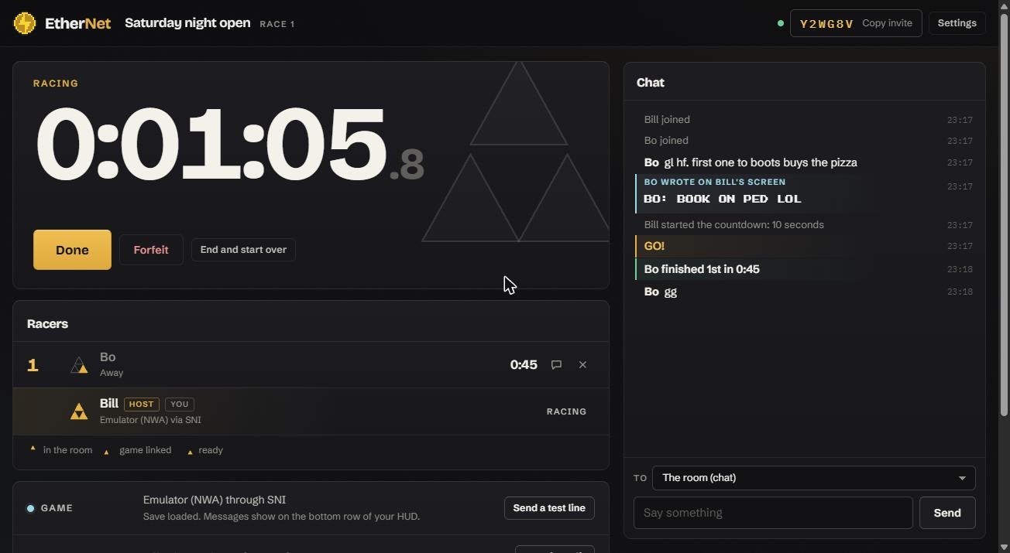Select Bo's finish time 0:45
Screen dimensions: 1010x553
click(x=524, y=365)
